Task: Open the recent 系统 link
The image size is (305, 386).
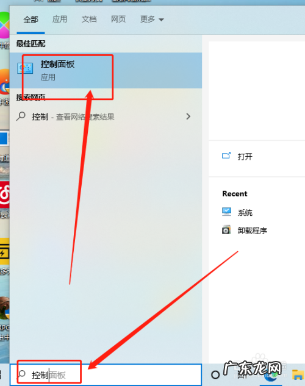Action: click(245, 212)
